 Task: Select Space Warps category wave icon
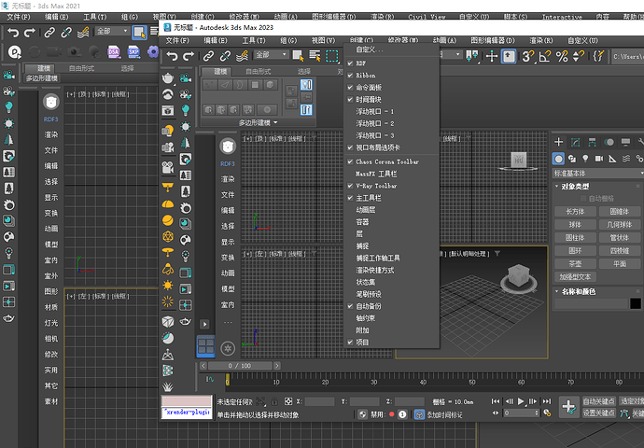(626, 159)
